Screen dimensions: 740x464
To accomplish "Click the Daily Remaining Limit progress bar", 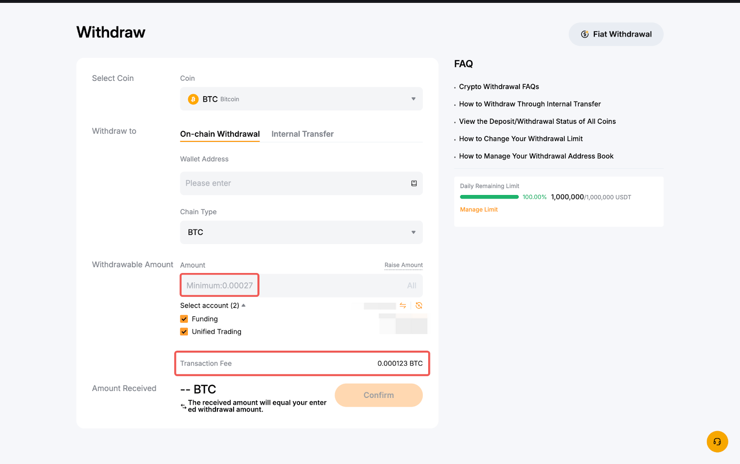I will click(489, 197).
